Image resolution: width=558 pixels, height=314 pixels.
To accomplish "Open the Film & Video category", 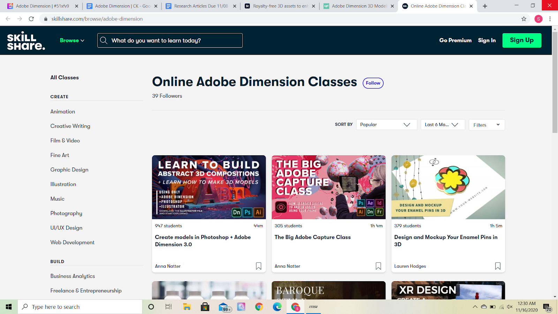I will pos(65,141).
